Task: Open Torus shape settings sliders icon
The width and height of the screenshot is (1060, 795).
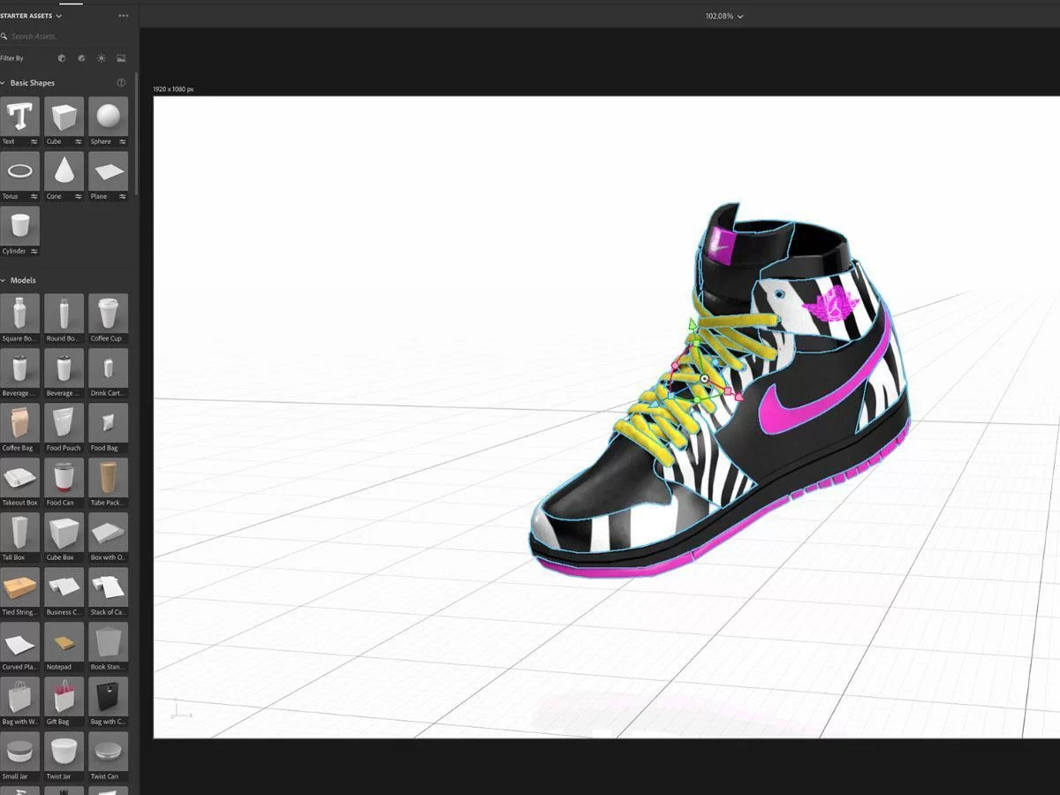Action: click(x=34, y=196)
